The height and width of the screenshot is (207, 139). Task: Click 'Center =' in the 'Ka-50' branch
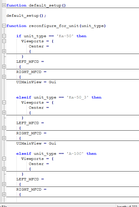[x=39, y=46]
